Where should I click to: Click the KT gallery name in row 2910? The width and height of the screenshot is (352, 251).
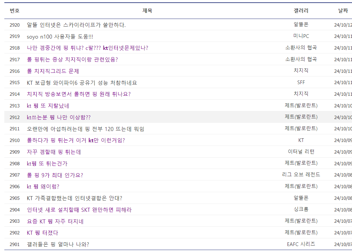(301, 140)
